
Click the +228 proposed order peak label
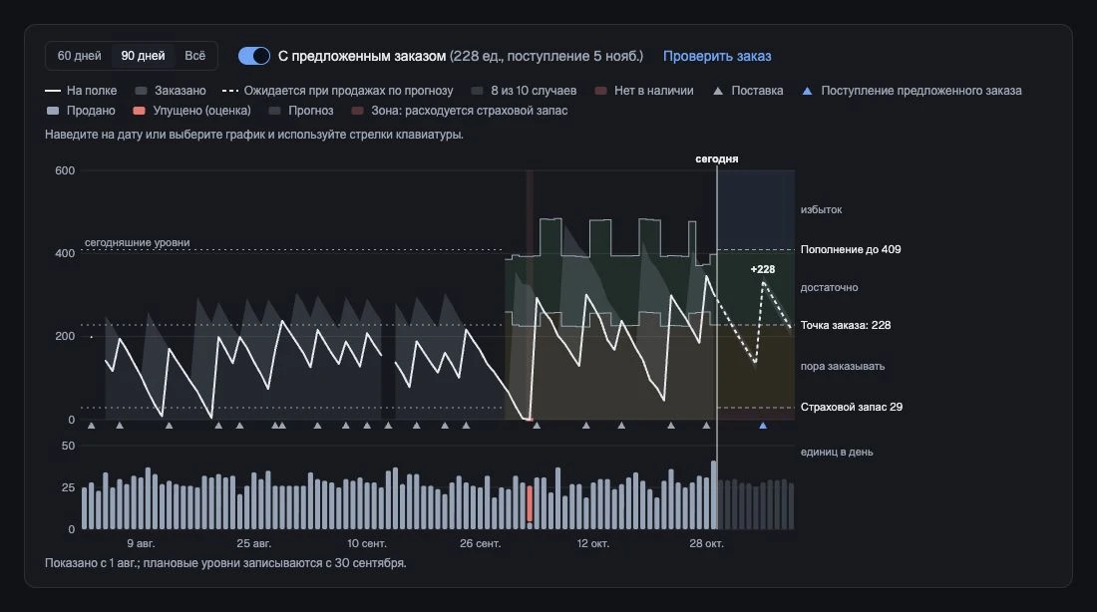click(x=763, y=269)
